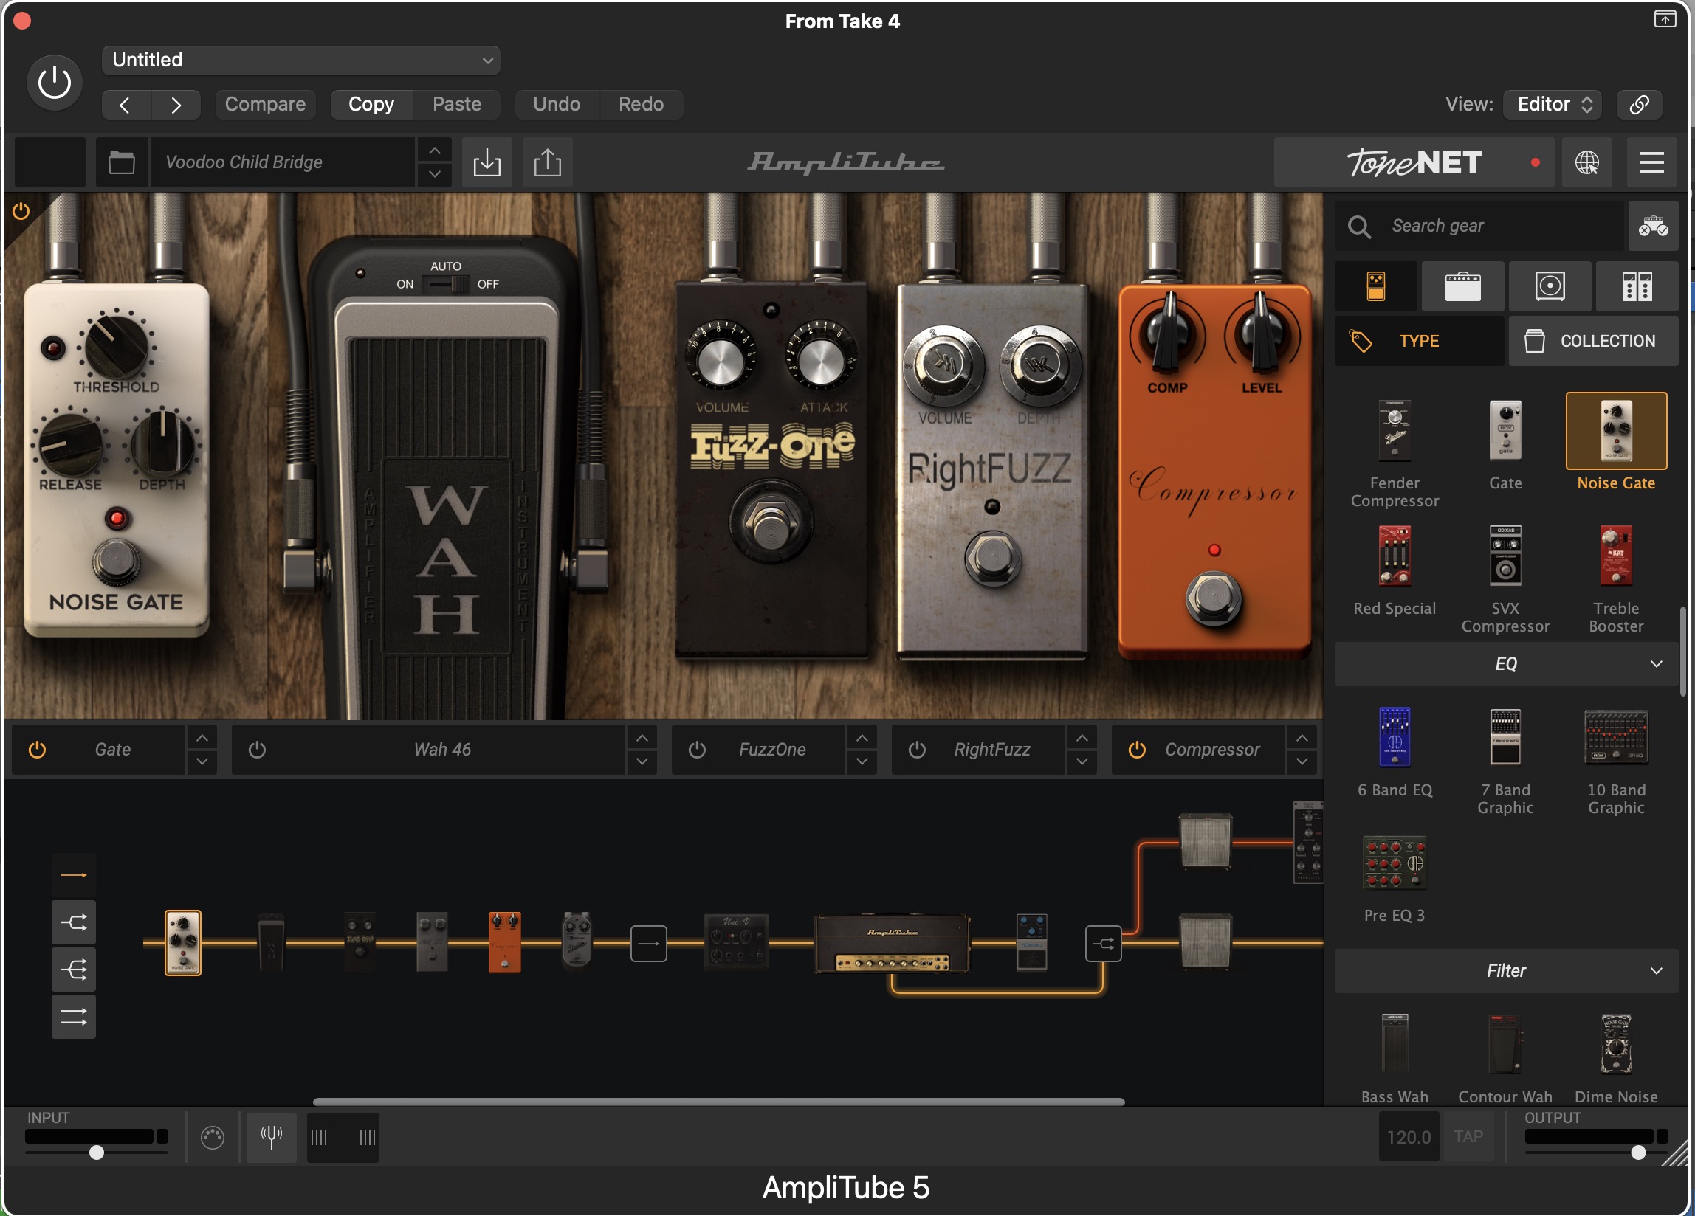The width and height of the screenshot is (1695, 1216).
Task: Click the Noise Gate pedal footswitch
Action: [116, 561]
